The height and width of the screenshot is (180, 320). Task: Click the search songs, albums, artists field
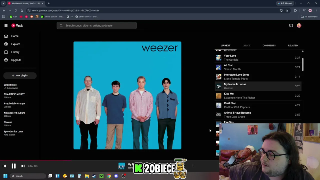pyautogui.click(x=97, y=25)
